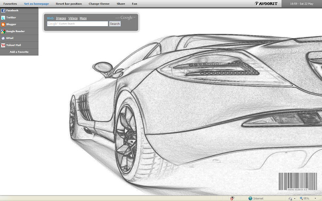This screenshot has width=322, height=201.
Task: Open the GMail favorite icon
Action: pos(3,38)
